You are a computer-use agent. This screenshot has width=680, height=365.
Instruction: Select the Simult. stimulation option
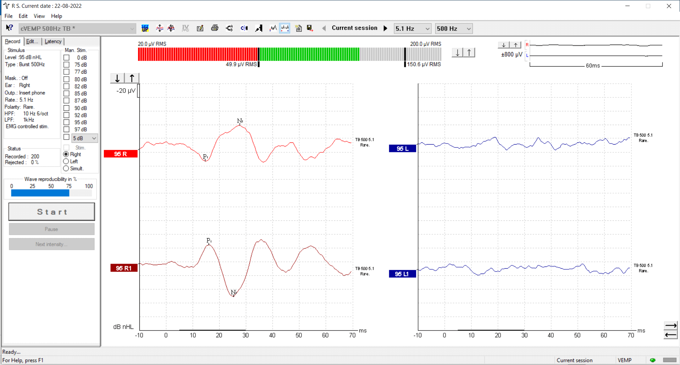pos(67,168)
